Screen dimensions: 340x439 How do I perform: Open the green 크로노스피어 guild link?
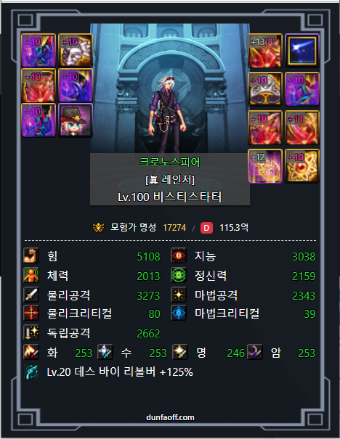pyautogui.click(x=170, y=162)
